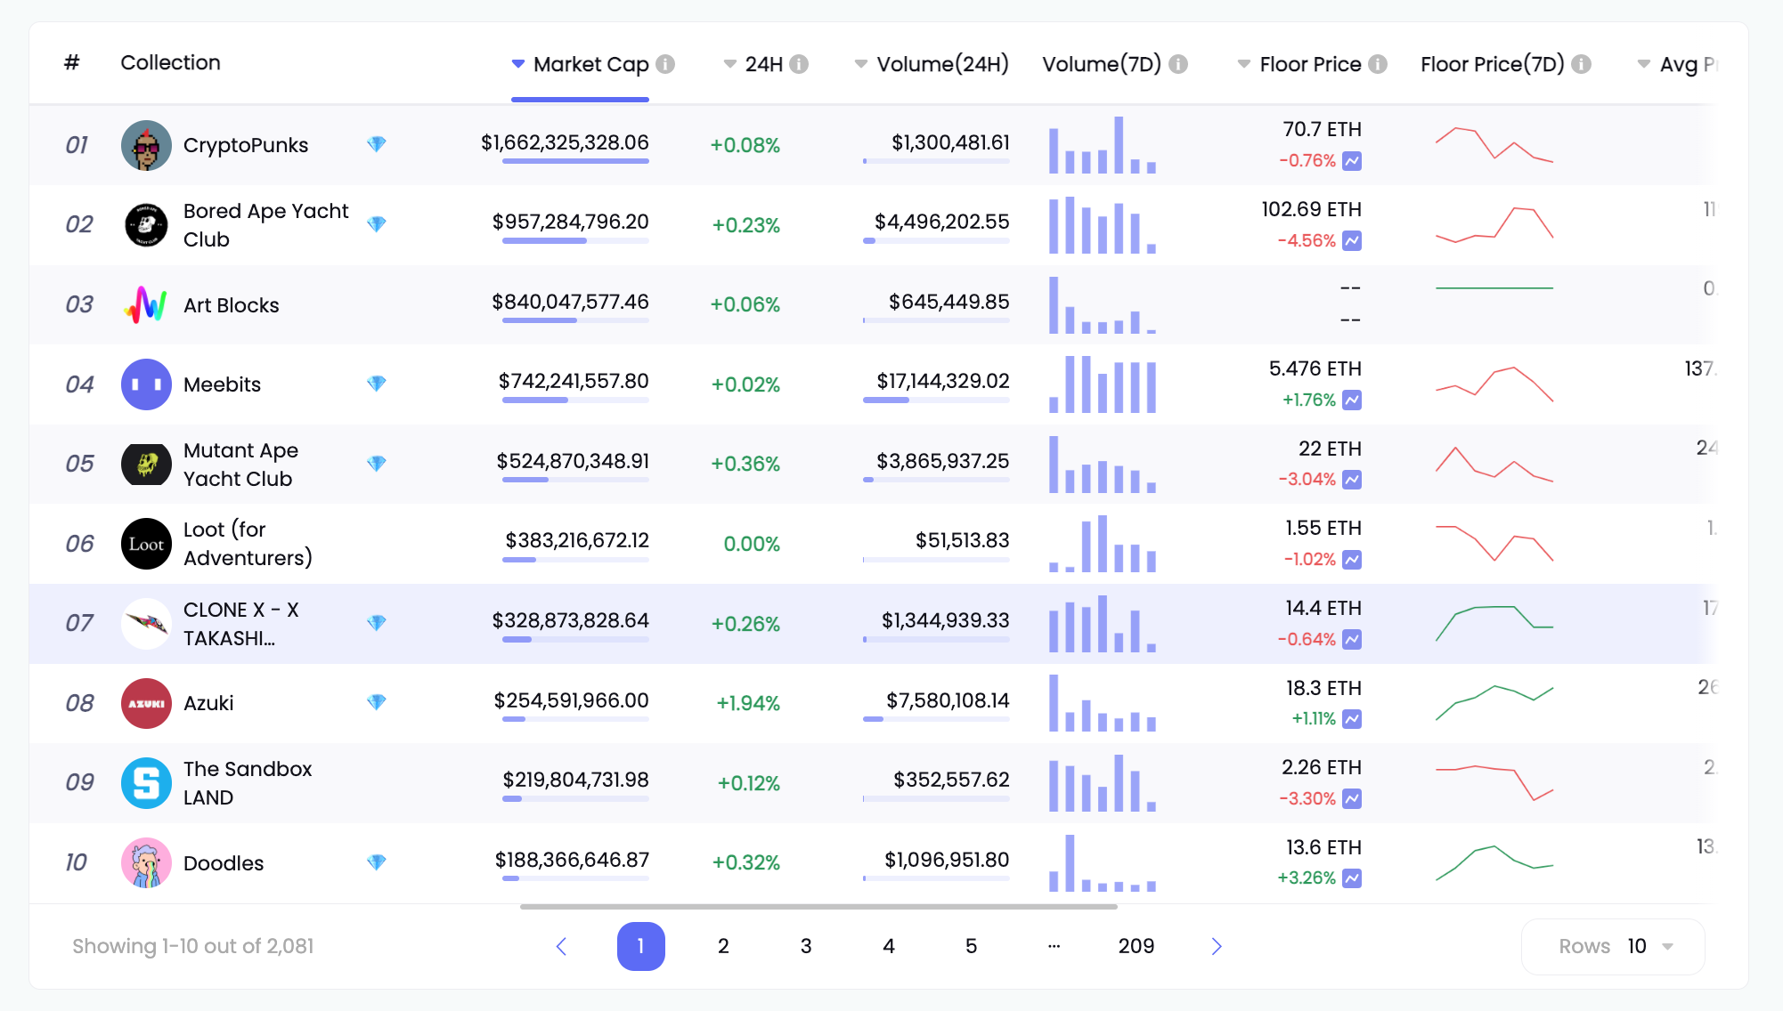Sort by Market Cap column arrow

tap(518, 64)
